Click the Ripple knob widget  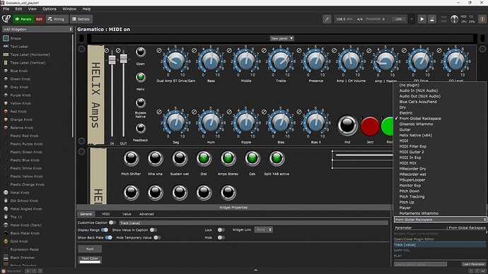click(x=246, y=124)
